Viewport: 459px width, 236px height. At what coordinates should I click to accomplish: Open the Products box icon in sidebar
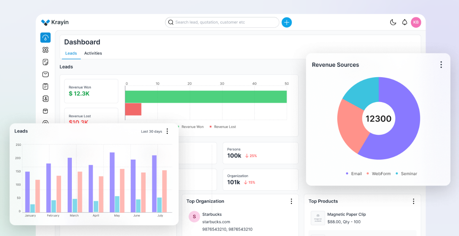pyautogui.click(x=45, y=111)
